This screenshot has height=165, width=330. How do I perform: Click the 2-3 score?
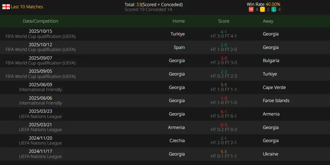coord(224,72)
